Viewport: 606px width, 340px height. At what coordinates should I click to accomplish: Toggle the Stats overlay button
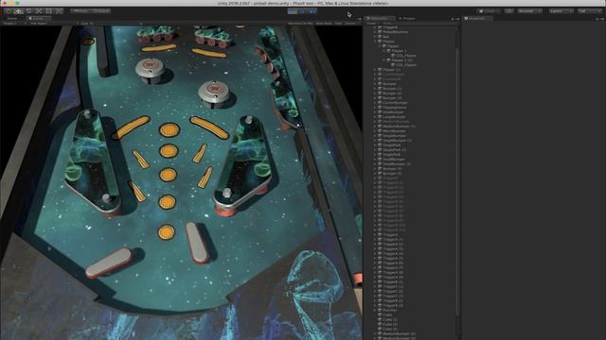tap(338, 24)
